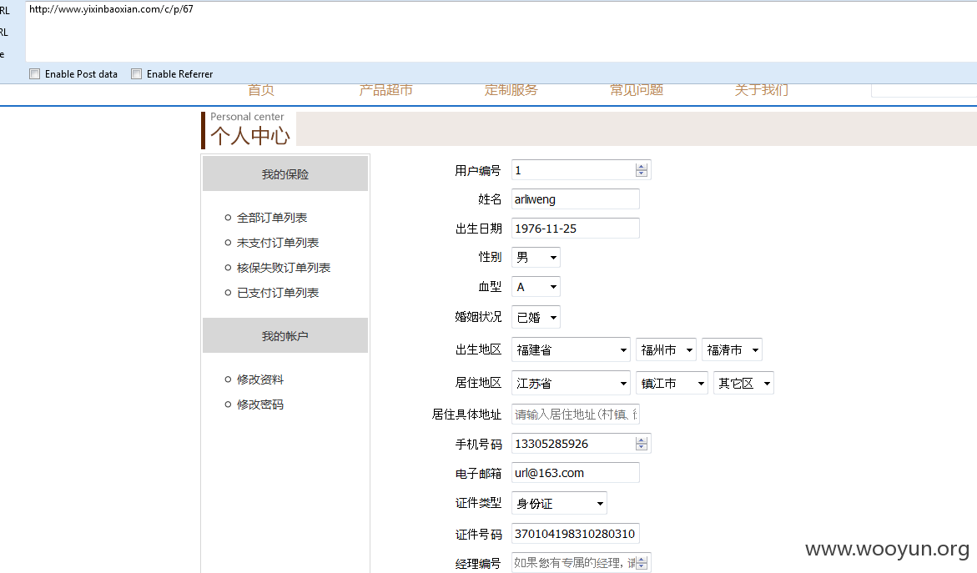
Task: Click the 修改密码 sidebar link
Action: coord(259,405)
